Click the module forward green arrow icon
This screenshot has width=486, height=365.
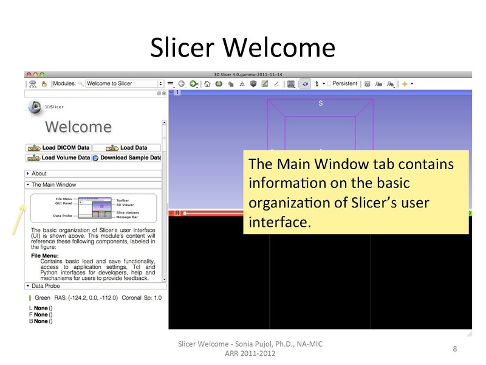pos(193,83)
